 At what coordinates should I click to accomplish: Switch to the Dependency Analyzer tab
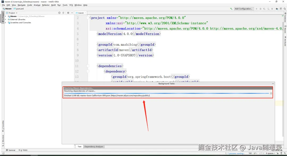[x=94, y=147]
